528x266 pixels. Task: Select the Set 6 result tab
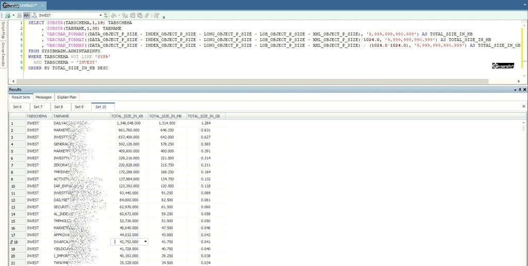coord(18,107)
